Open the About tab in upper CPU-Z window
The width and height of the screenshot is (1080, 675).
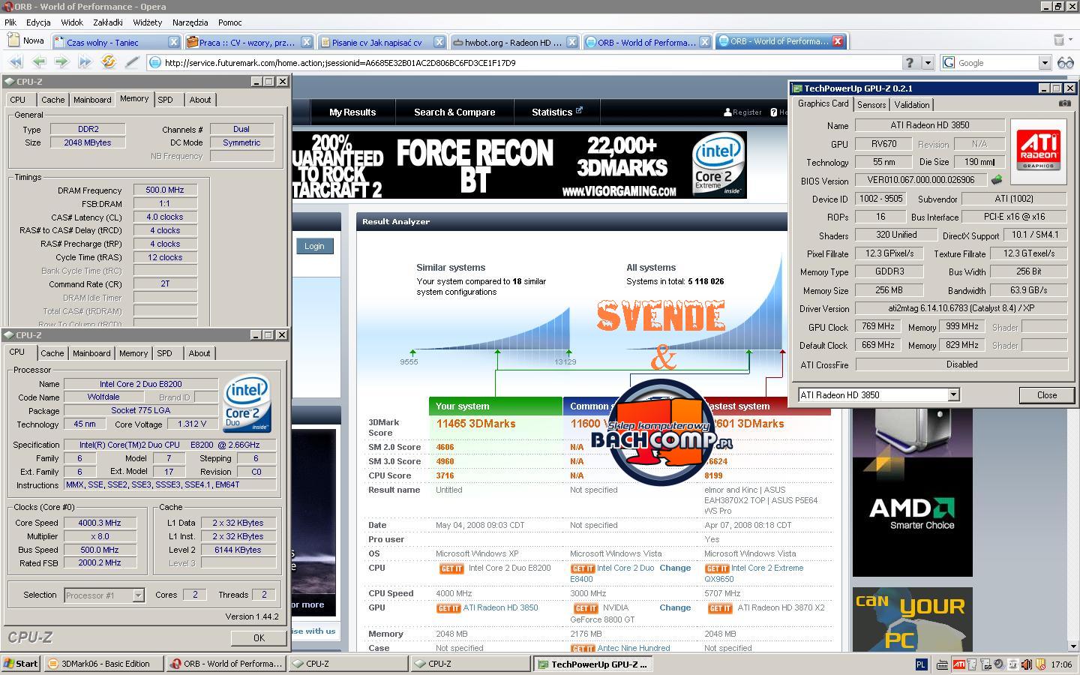[200, 100]
